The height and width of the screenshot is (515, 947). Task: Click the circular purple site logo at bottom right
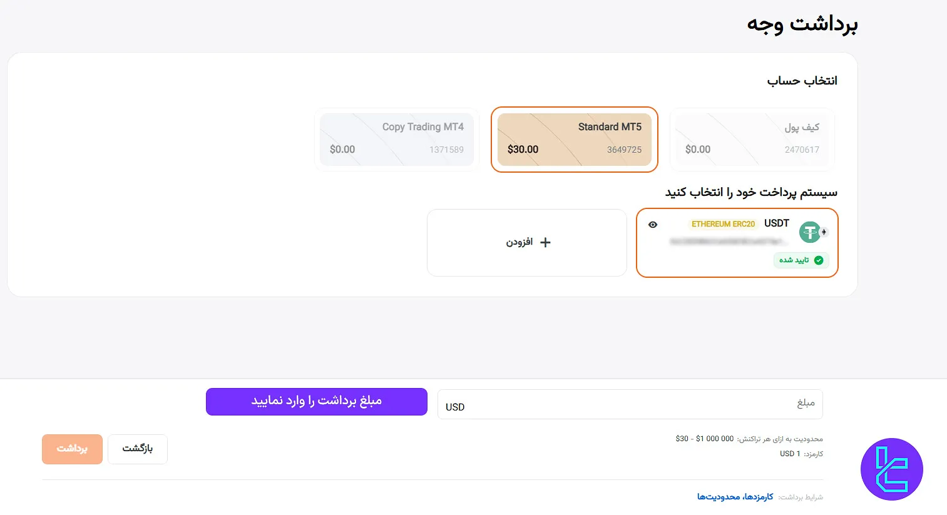(x=891, y=470)
